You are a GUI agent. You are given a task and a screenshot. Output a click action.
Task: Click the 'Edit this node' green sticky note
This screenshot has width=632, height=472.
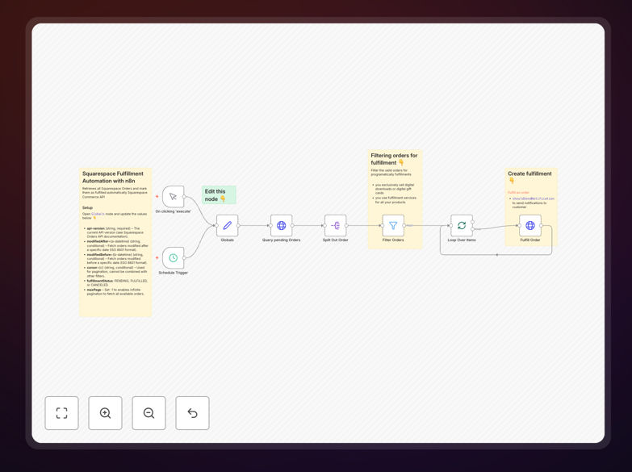pyautogui.click(x=219, y=195)
